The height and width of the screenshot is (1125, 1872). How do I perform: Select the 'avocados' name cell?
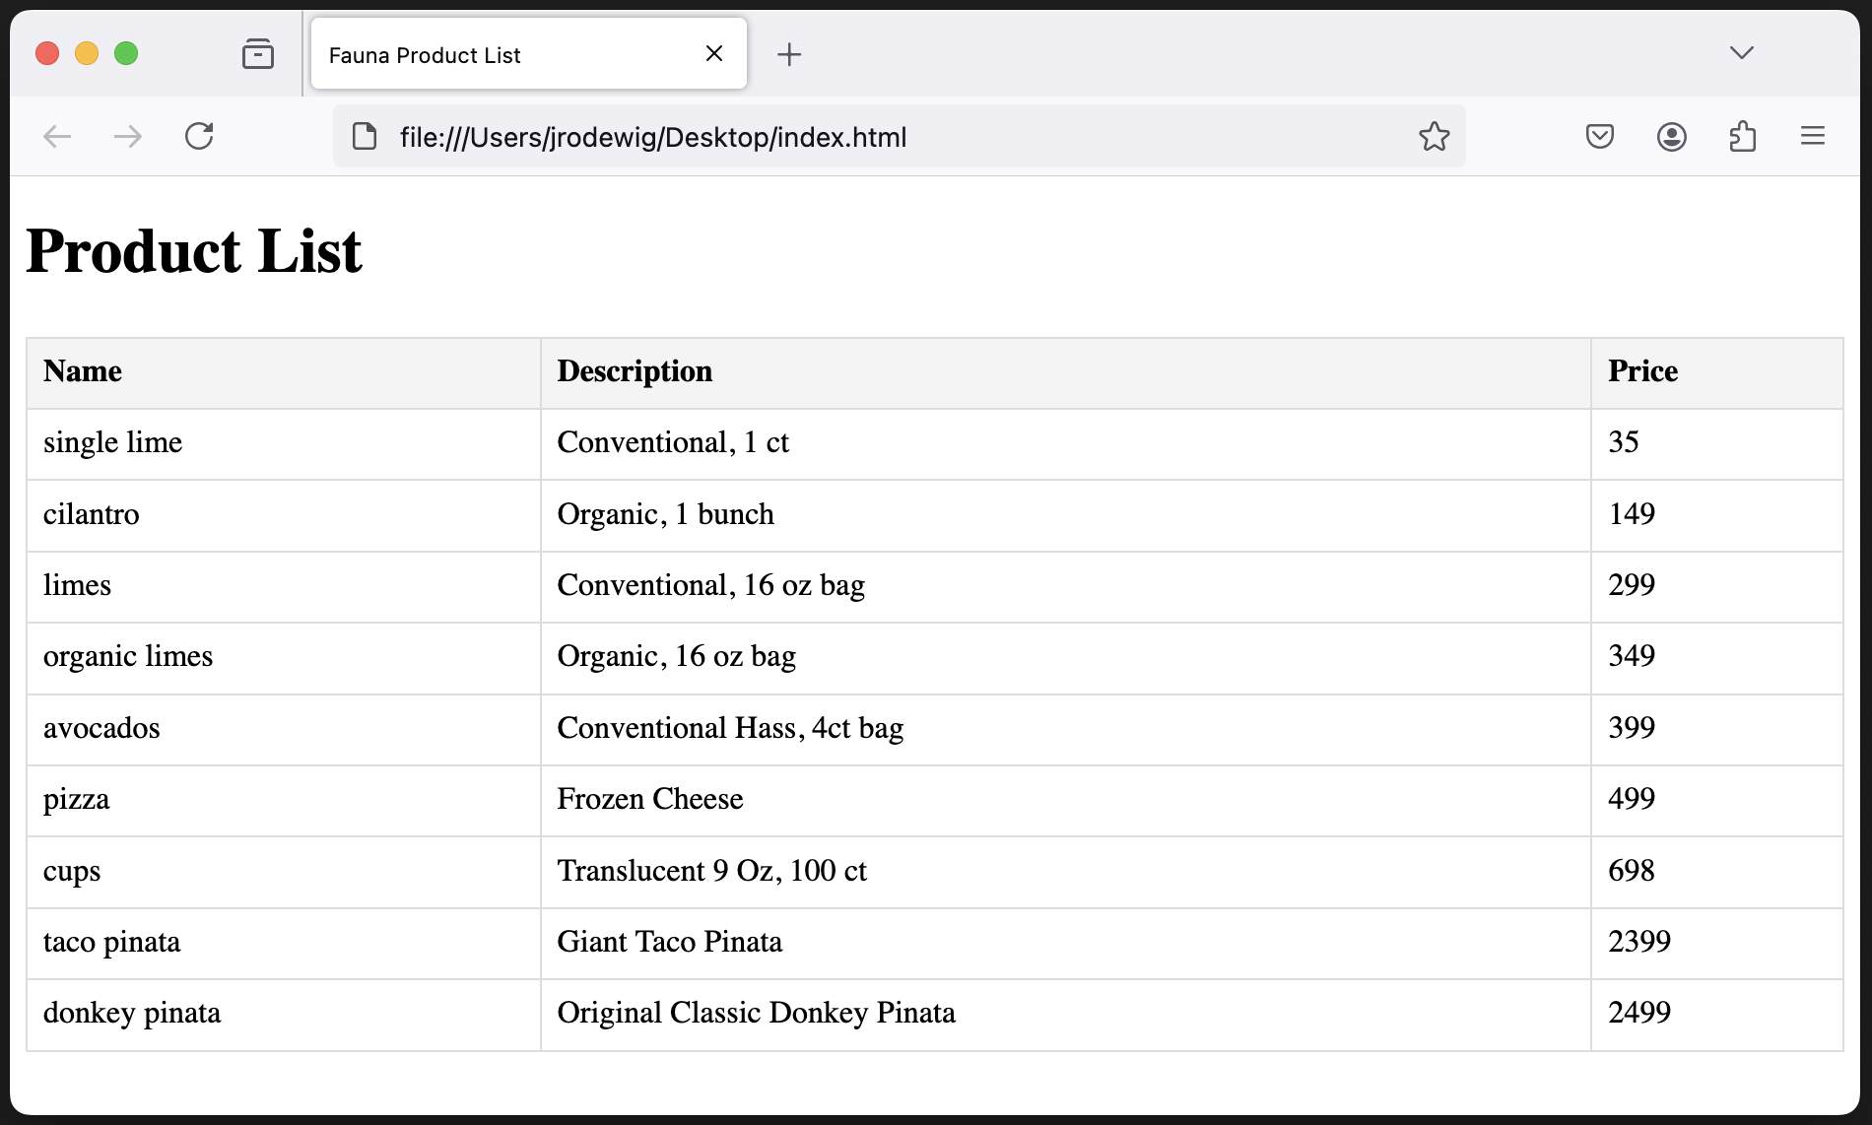point(284,729)
